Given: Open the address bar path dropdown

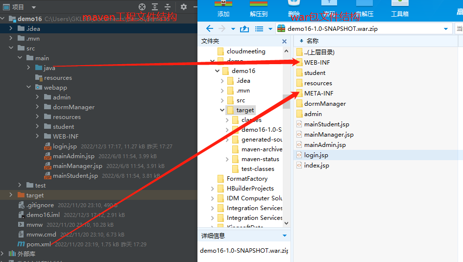Looking at the screenshot, I should [445, 29].
